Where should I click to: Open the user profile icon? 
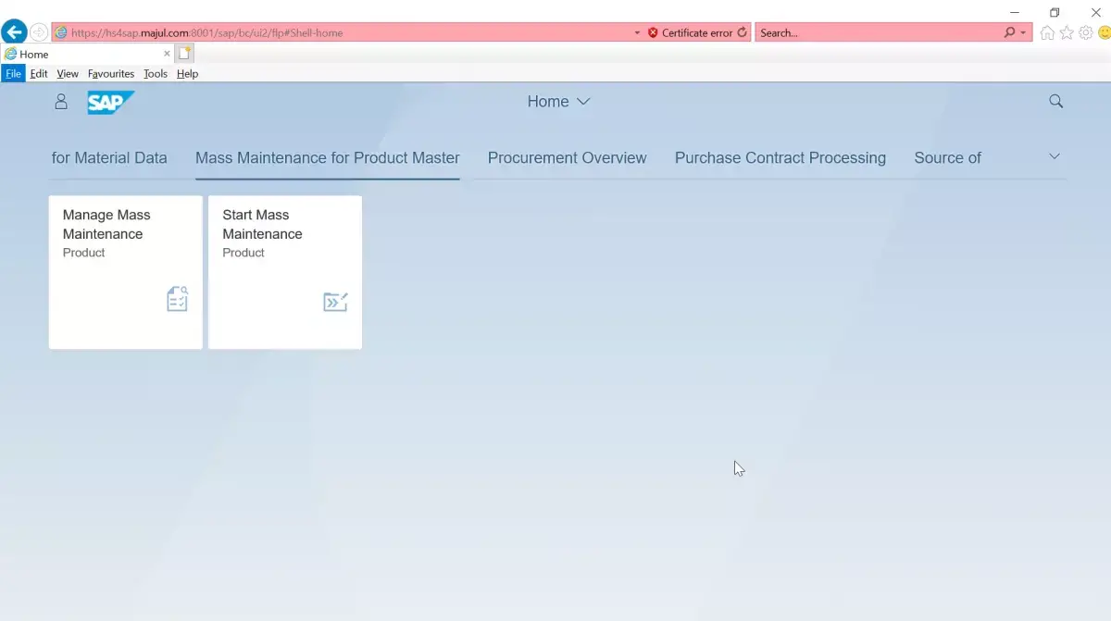click(61, 102)
